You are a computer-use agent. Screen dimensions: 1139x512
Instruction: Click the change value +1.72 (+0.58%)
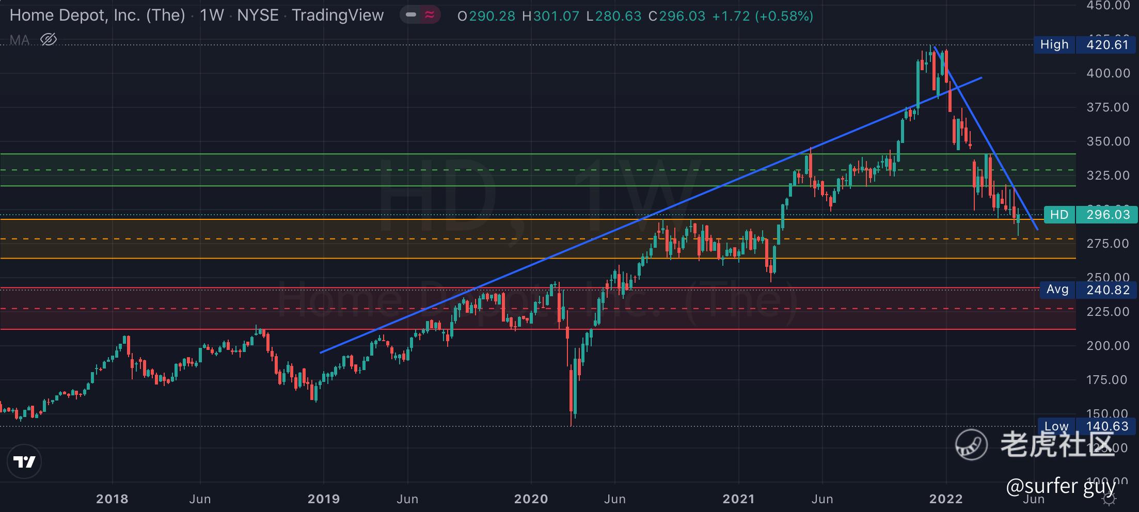763,16
